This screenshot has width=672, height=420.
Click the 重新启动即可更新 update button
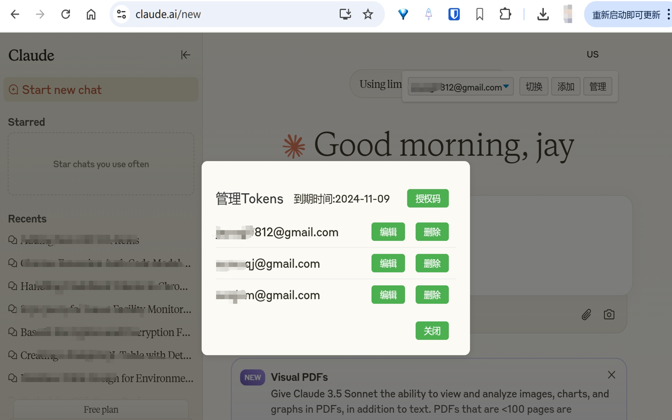point(626,15)
